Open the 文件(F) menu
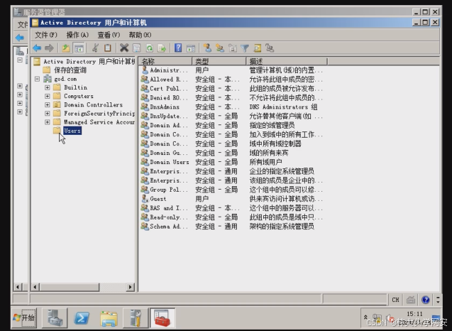The height and width of the screenshot is (331, 452). click(x=46, y=35)
